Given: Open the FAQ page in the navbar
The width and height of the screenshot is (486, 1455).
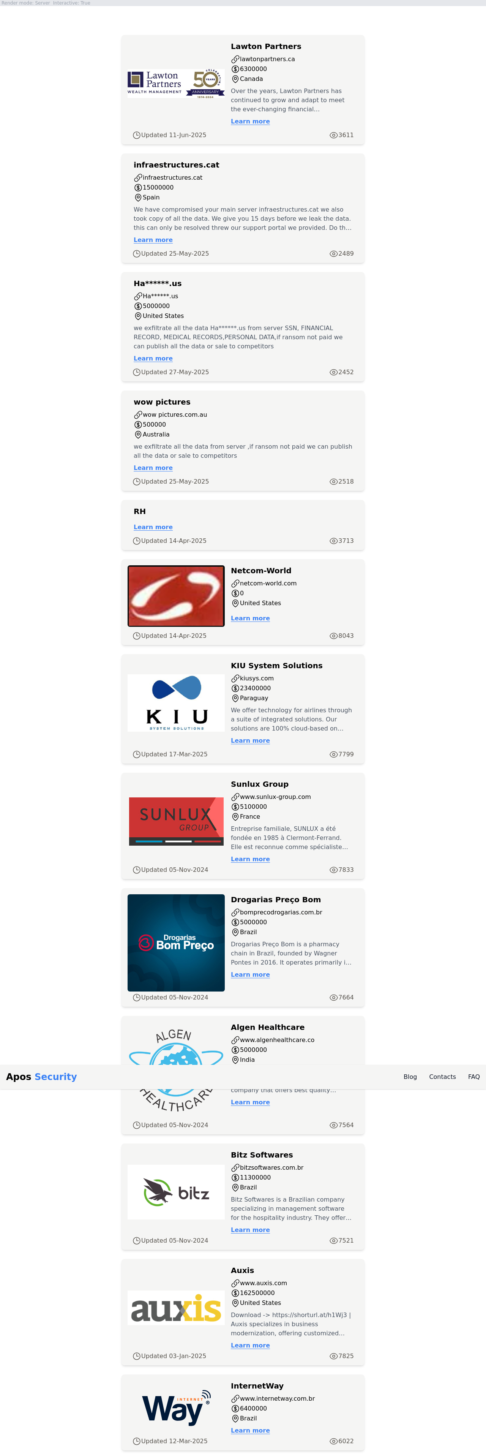Looking at the screenshot, I should tap(473, 1077).
